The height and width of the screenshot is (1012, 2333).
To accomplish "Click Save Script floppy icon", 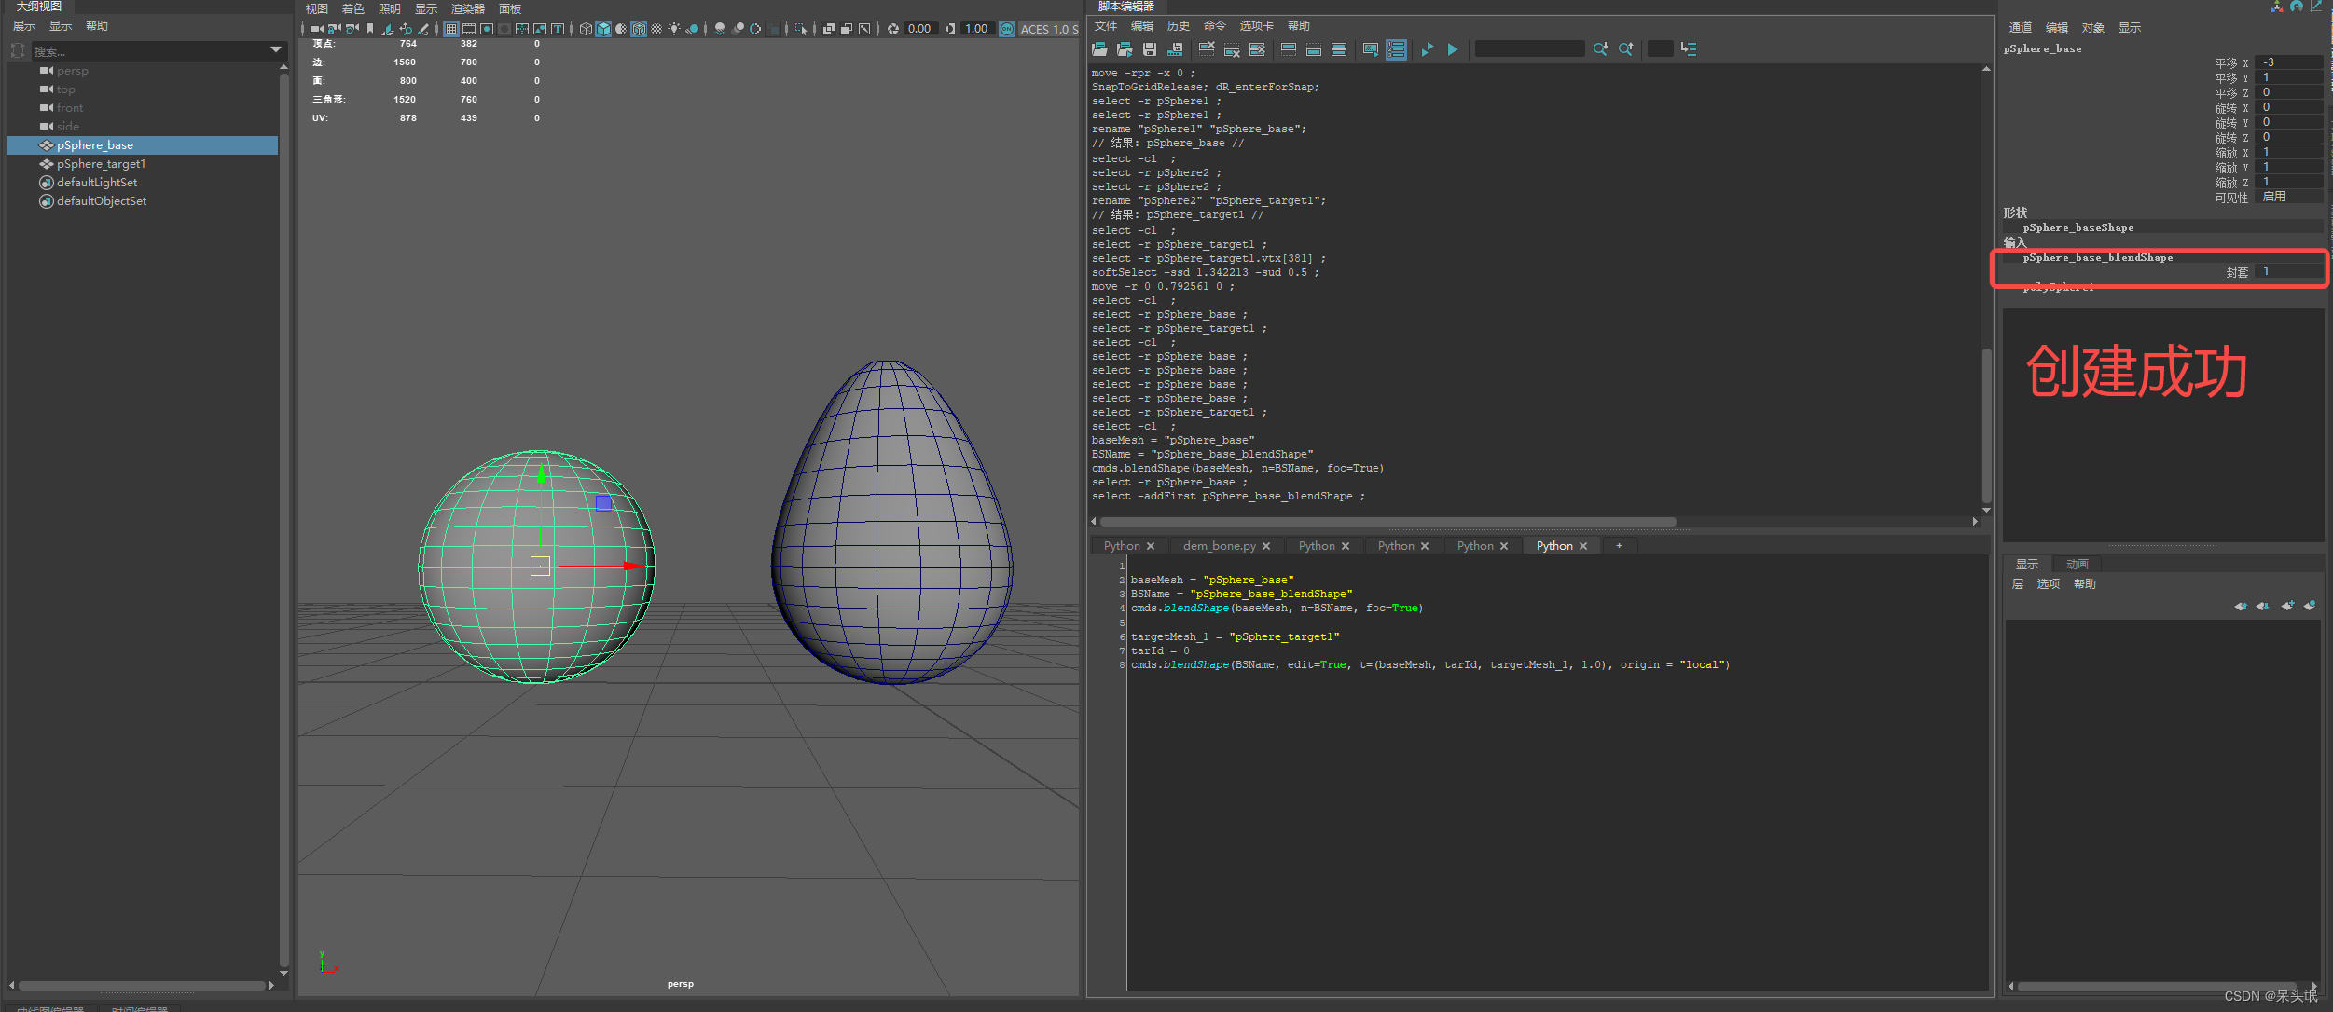I will coord(1150,49).
